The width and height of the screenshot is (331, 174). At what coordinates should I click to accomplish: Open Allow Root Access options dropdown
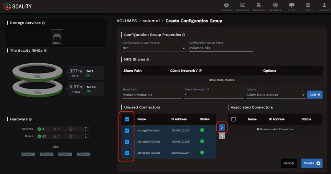[276, 95]
